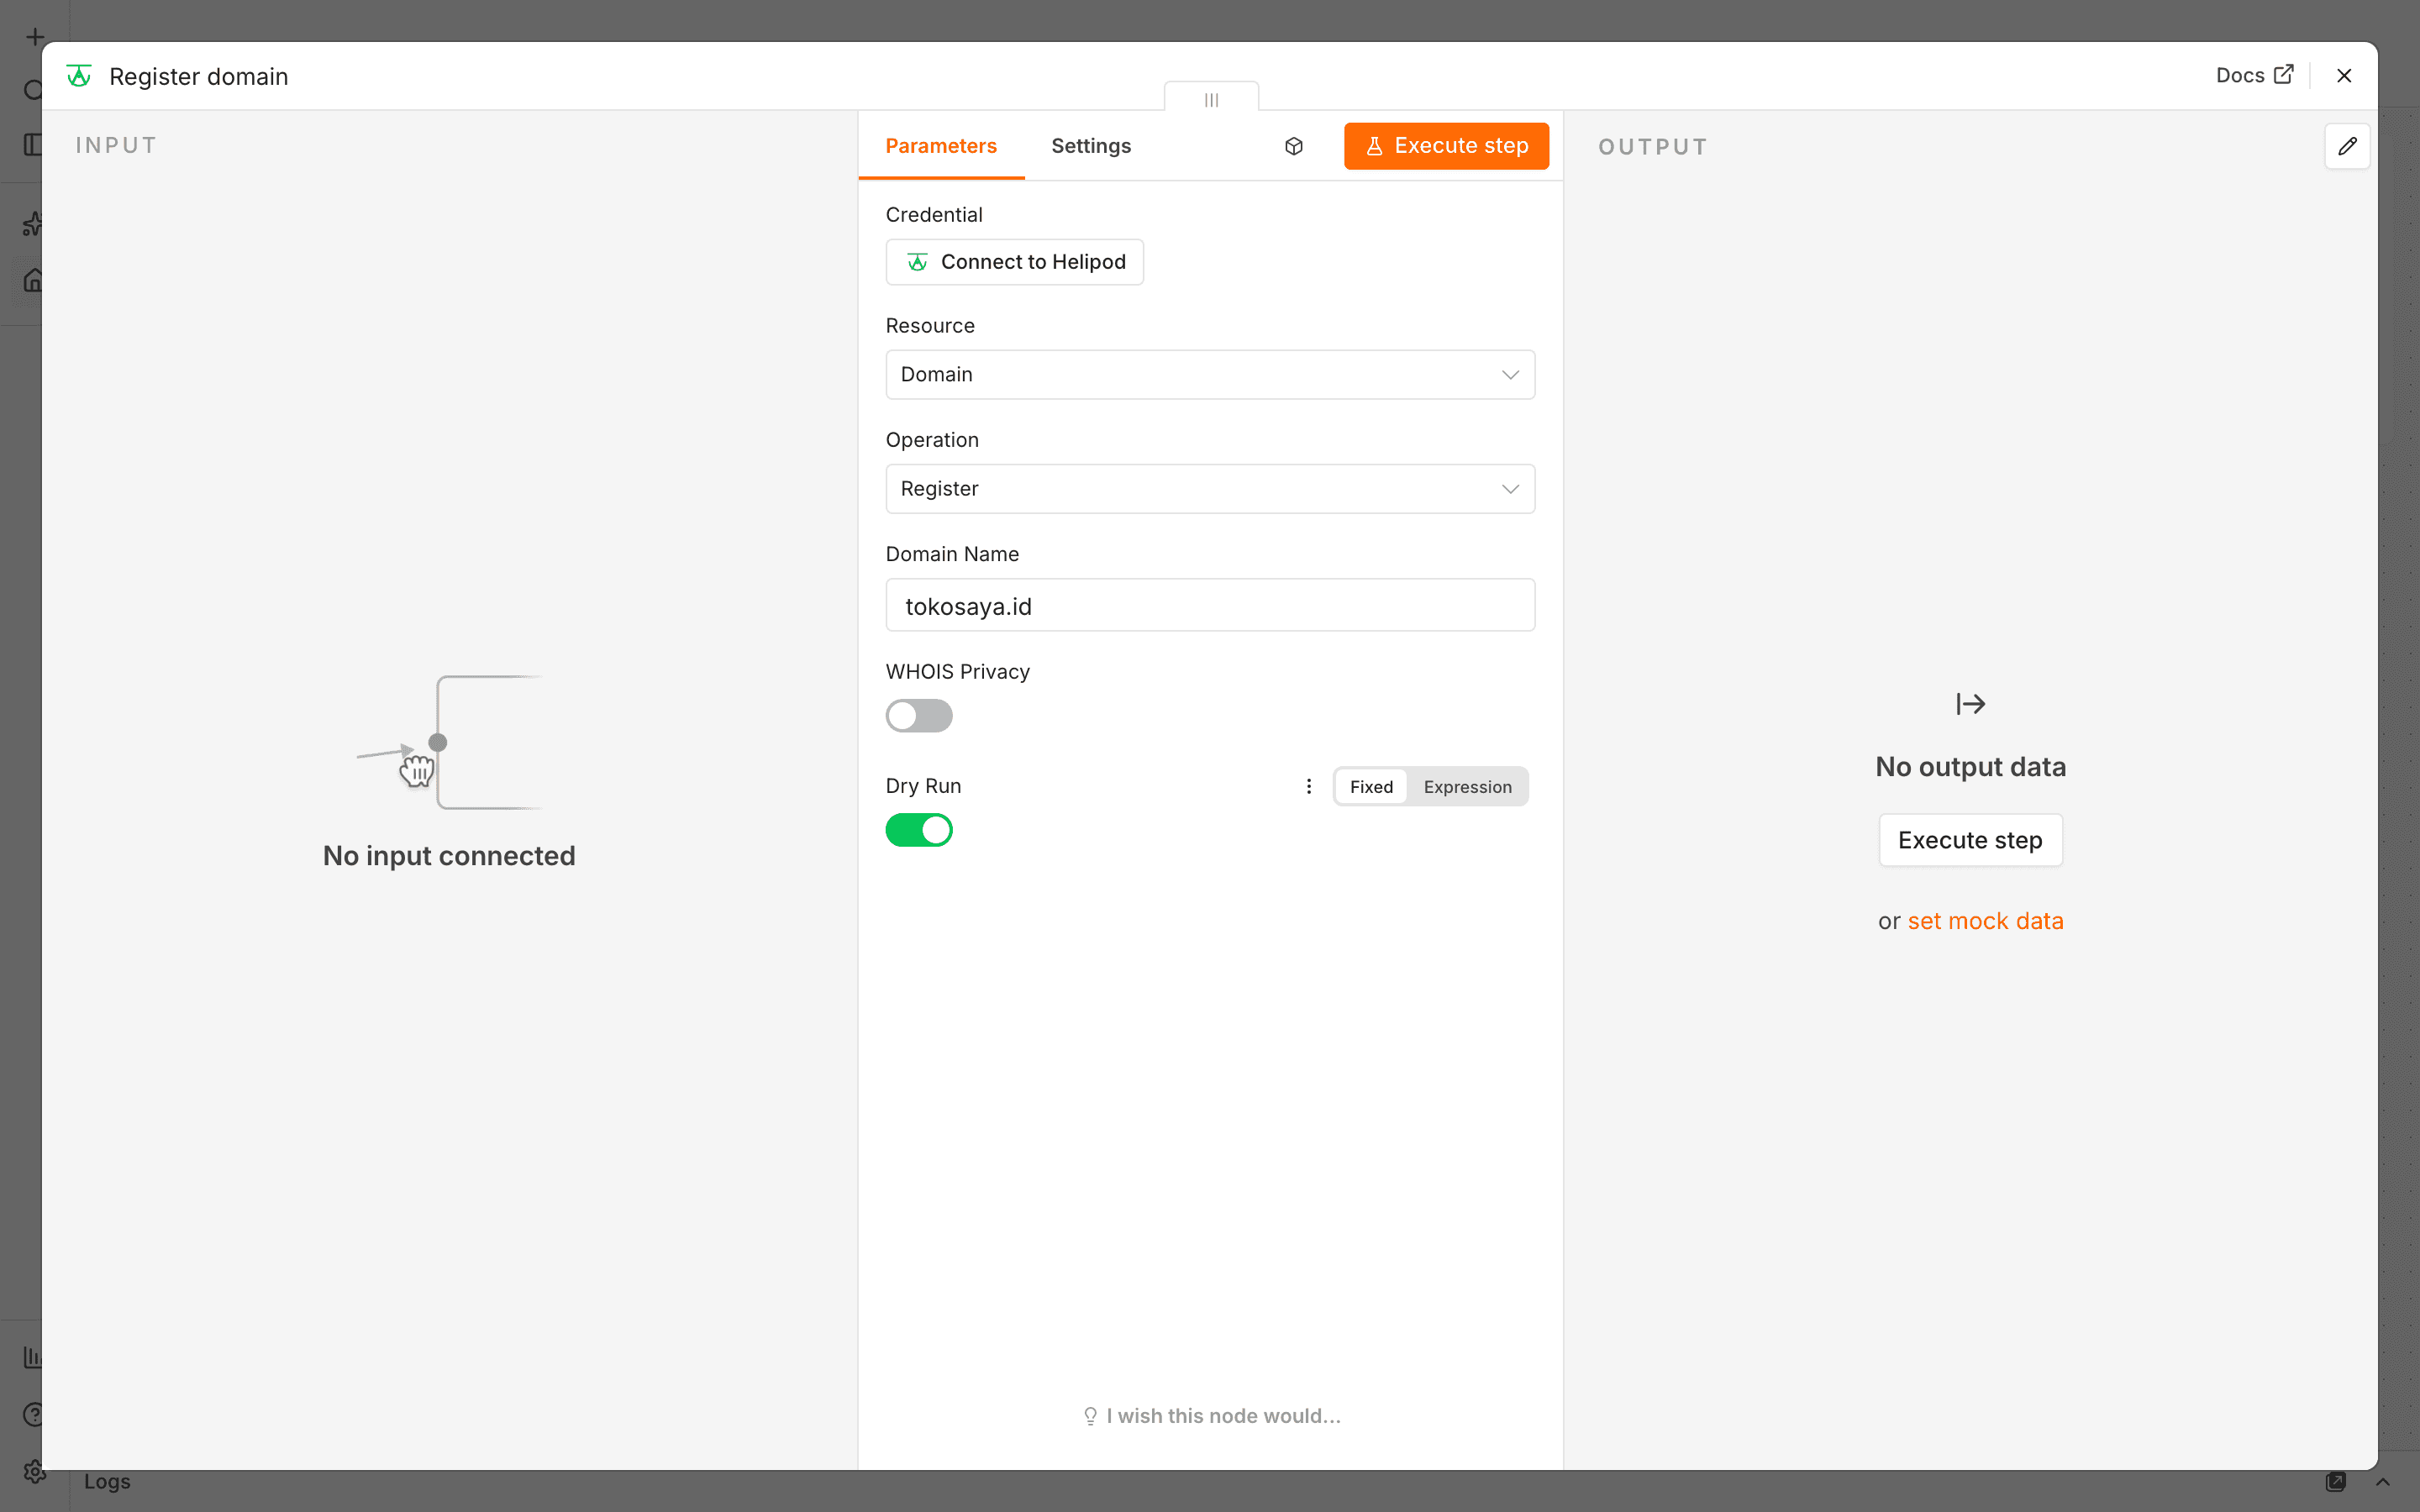This screenshot has height=1512, width=2420.
Task: Click the help question icon in sidebar
Action: tap(34, 1414)
